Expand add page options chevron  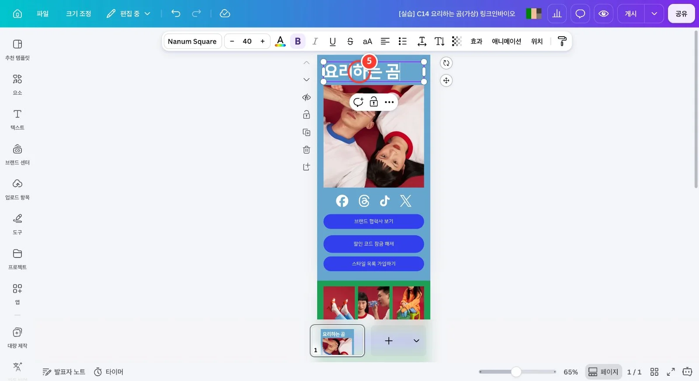(x=416, y=341)
